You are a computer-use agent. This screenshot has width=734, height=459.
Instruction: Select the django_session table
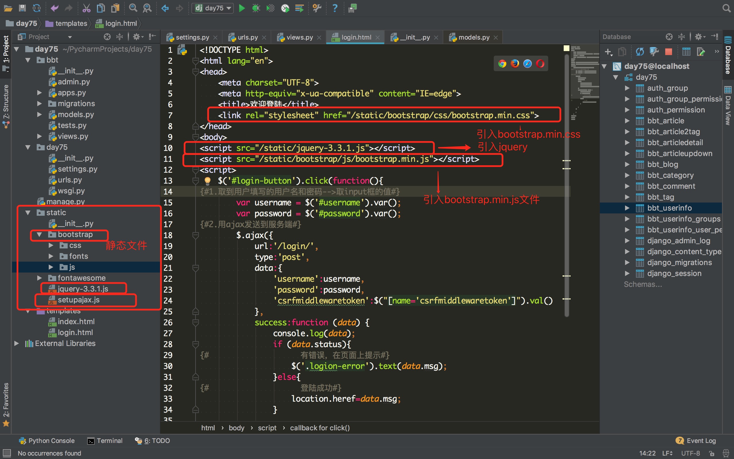pos(674,273)
